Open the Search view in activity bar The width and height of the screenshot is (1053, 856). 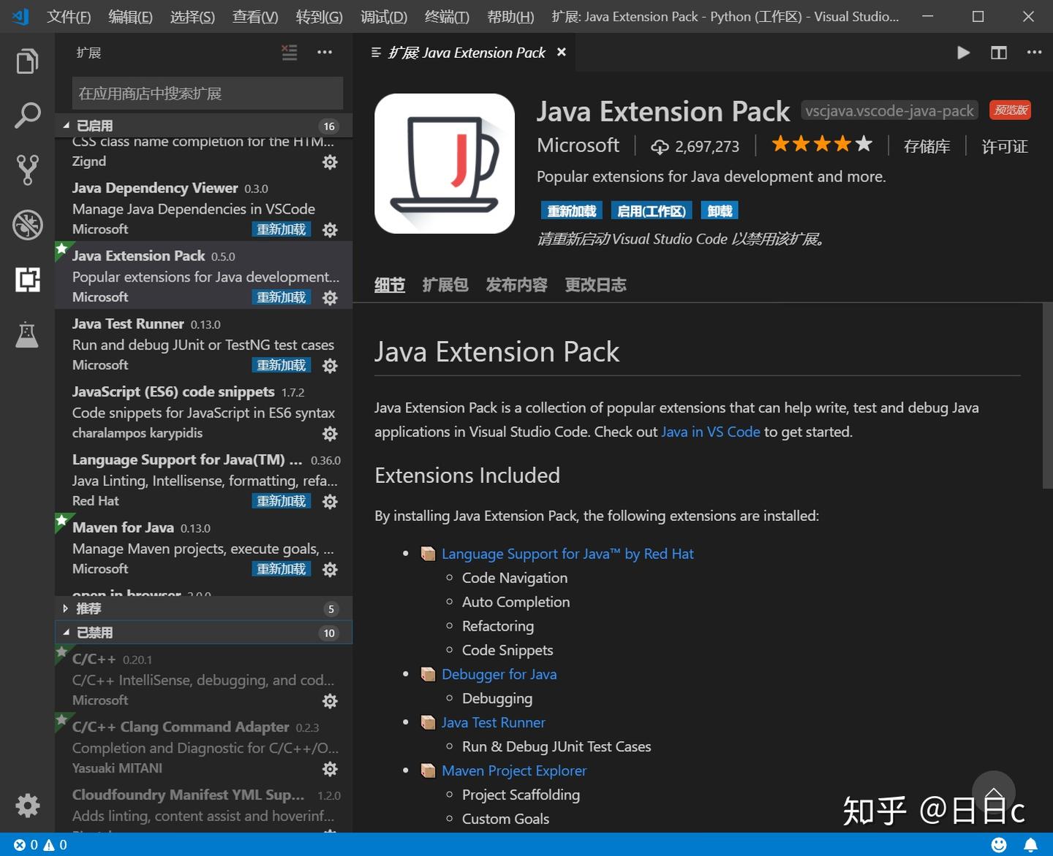[x=27, y=116]
